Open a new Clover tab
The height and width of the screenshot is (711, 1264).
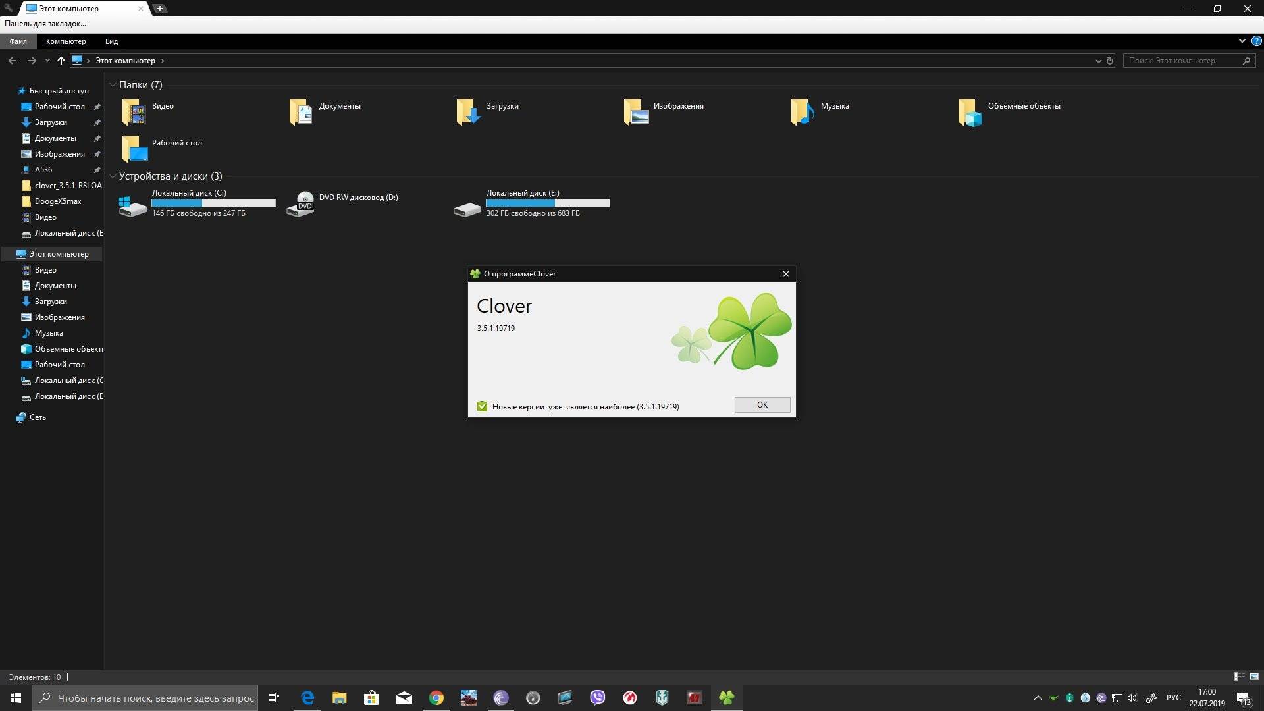click(159, 9)
